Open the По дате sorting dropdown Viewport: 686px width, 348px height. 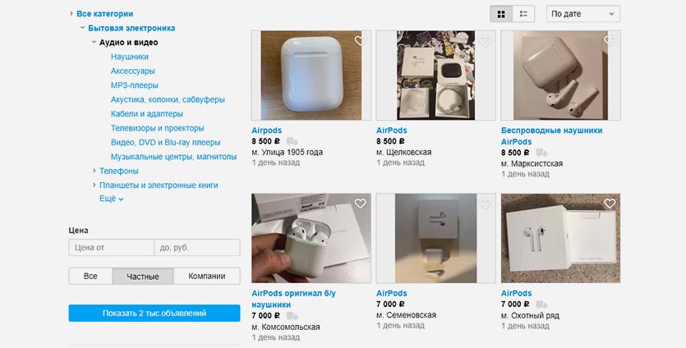(x=582, y=14)
